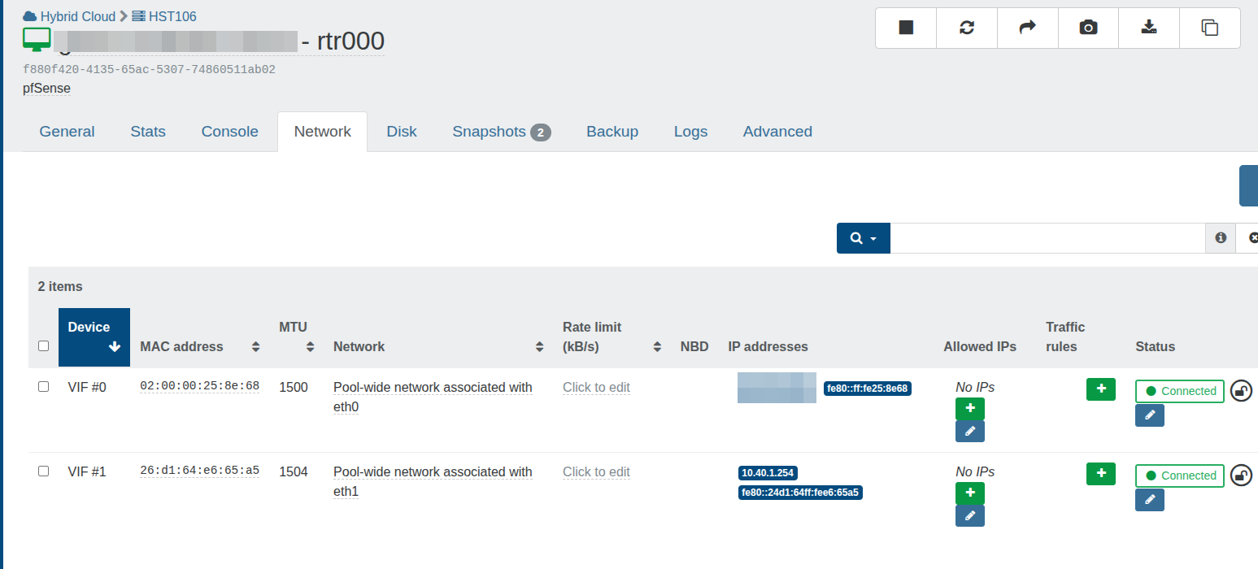
Task: Open the HST106 host link
Action: pos(172,16)
